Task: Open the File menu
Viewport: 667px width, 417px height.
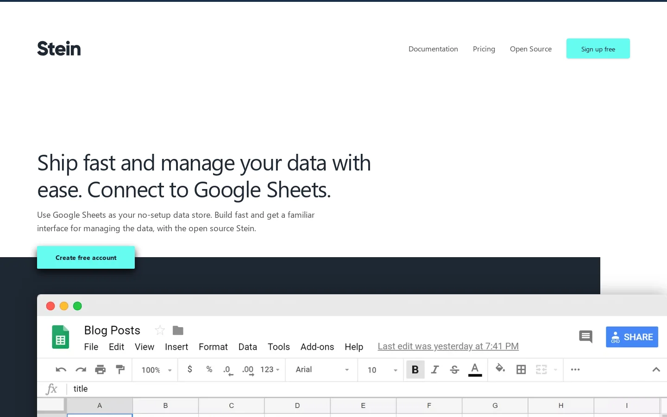Action: click(91, 347)
